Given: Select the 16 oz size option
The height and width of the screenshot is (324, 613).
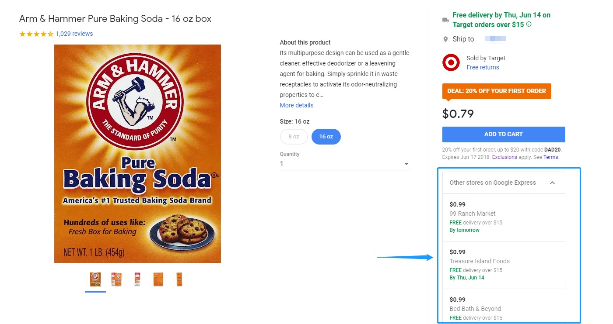Looking at the screenshot, I should coord(326,137).
